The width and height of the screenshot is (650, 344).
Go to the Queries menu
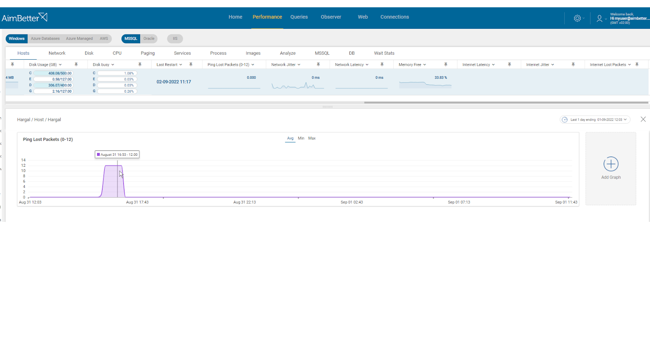tap(299, 17)
